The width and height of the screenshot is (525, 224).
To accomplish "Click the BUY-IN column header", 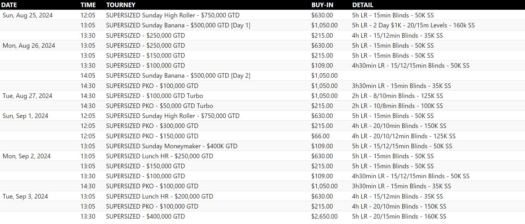I will click(x=322, y=5).
